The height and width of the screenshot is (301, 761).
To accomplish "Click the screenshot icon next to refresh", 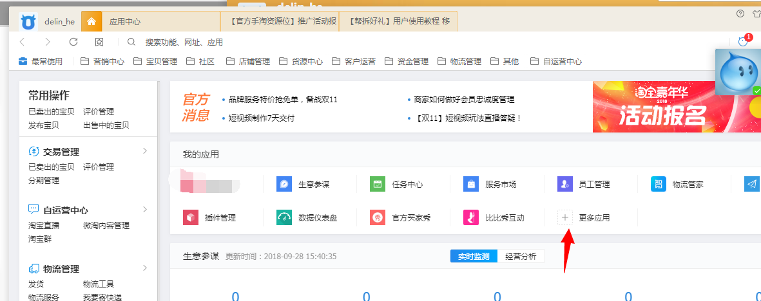I will [99, 42].
